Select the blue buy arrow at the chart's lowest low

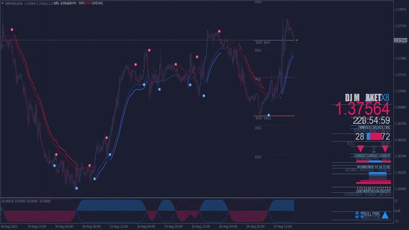76,188
